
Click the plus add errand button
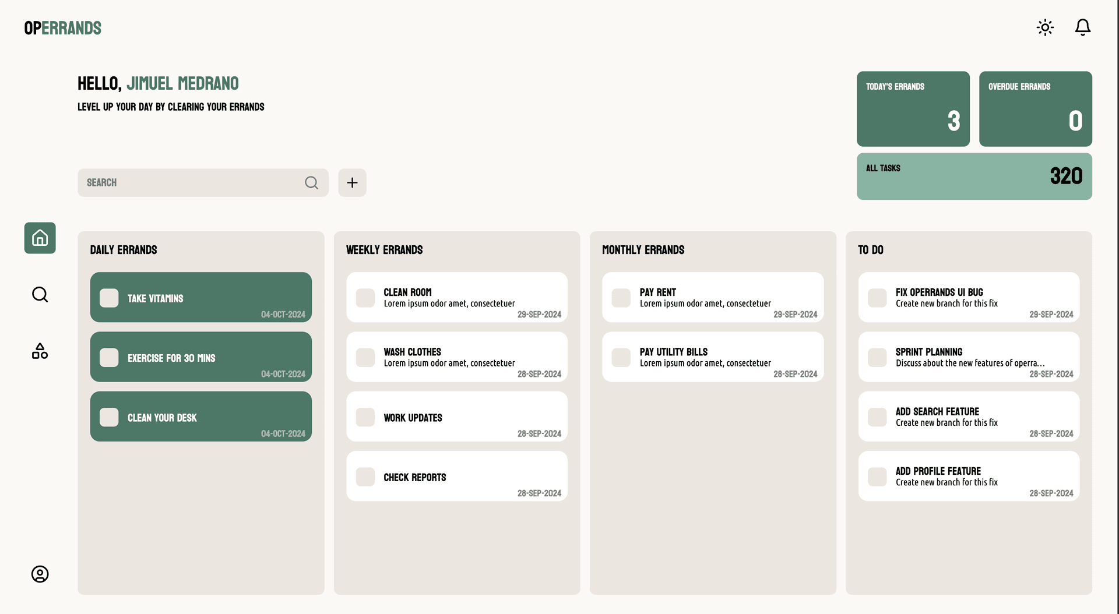(x=352, y=183)
